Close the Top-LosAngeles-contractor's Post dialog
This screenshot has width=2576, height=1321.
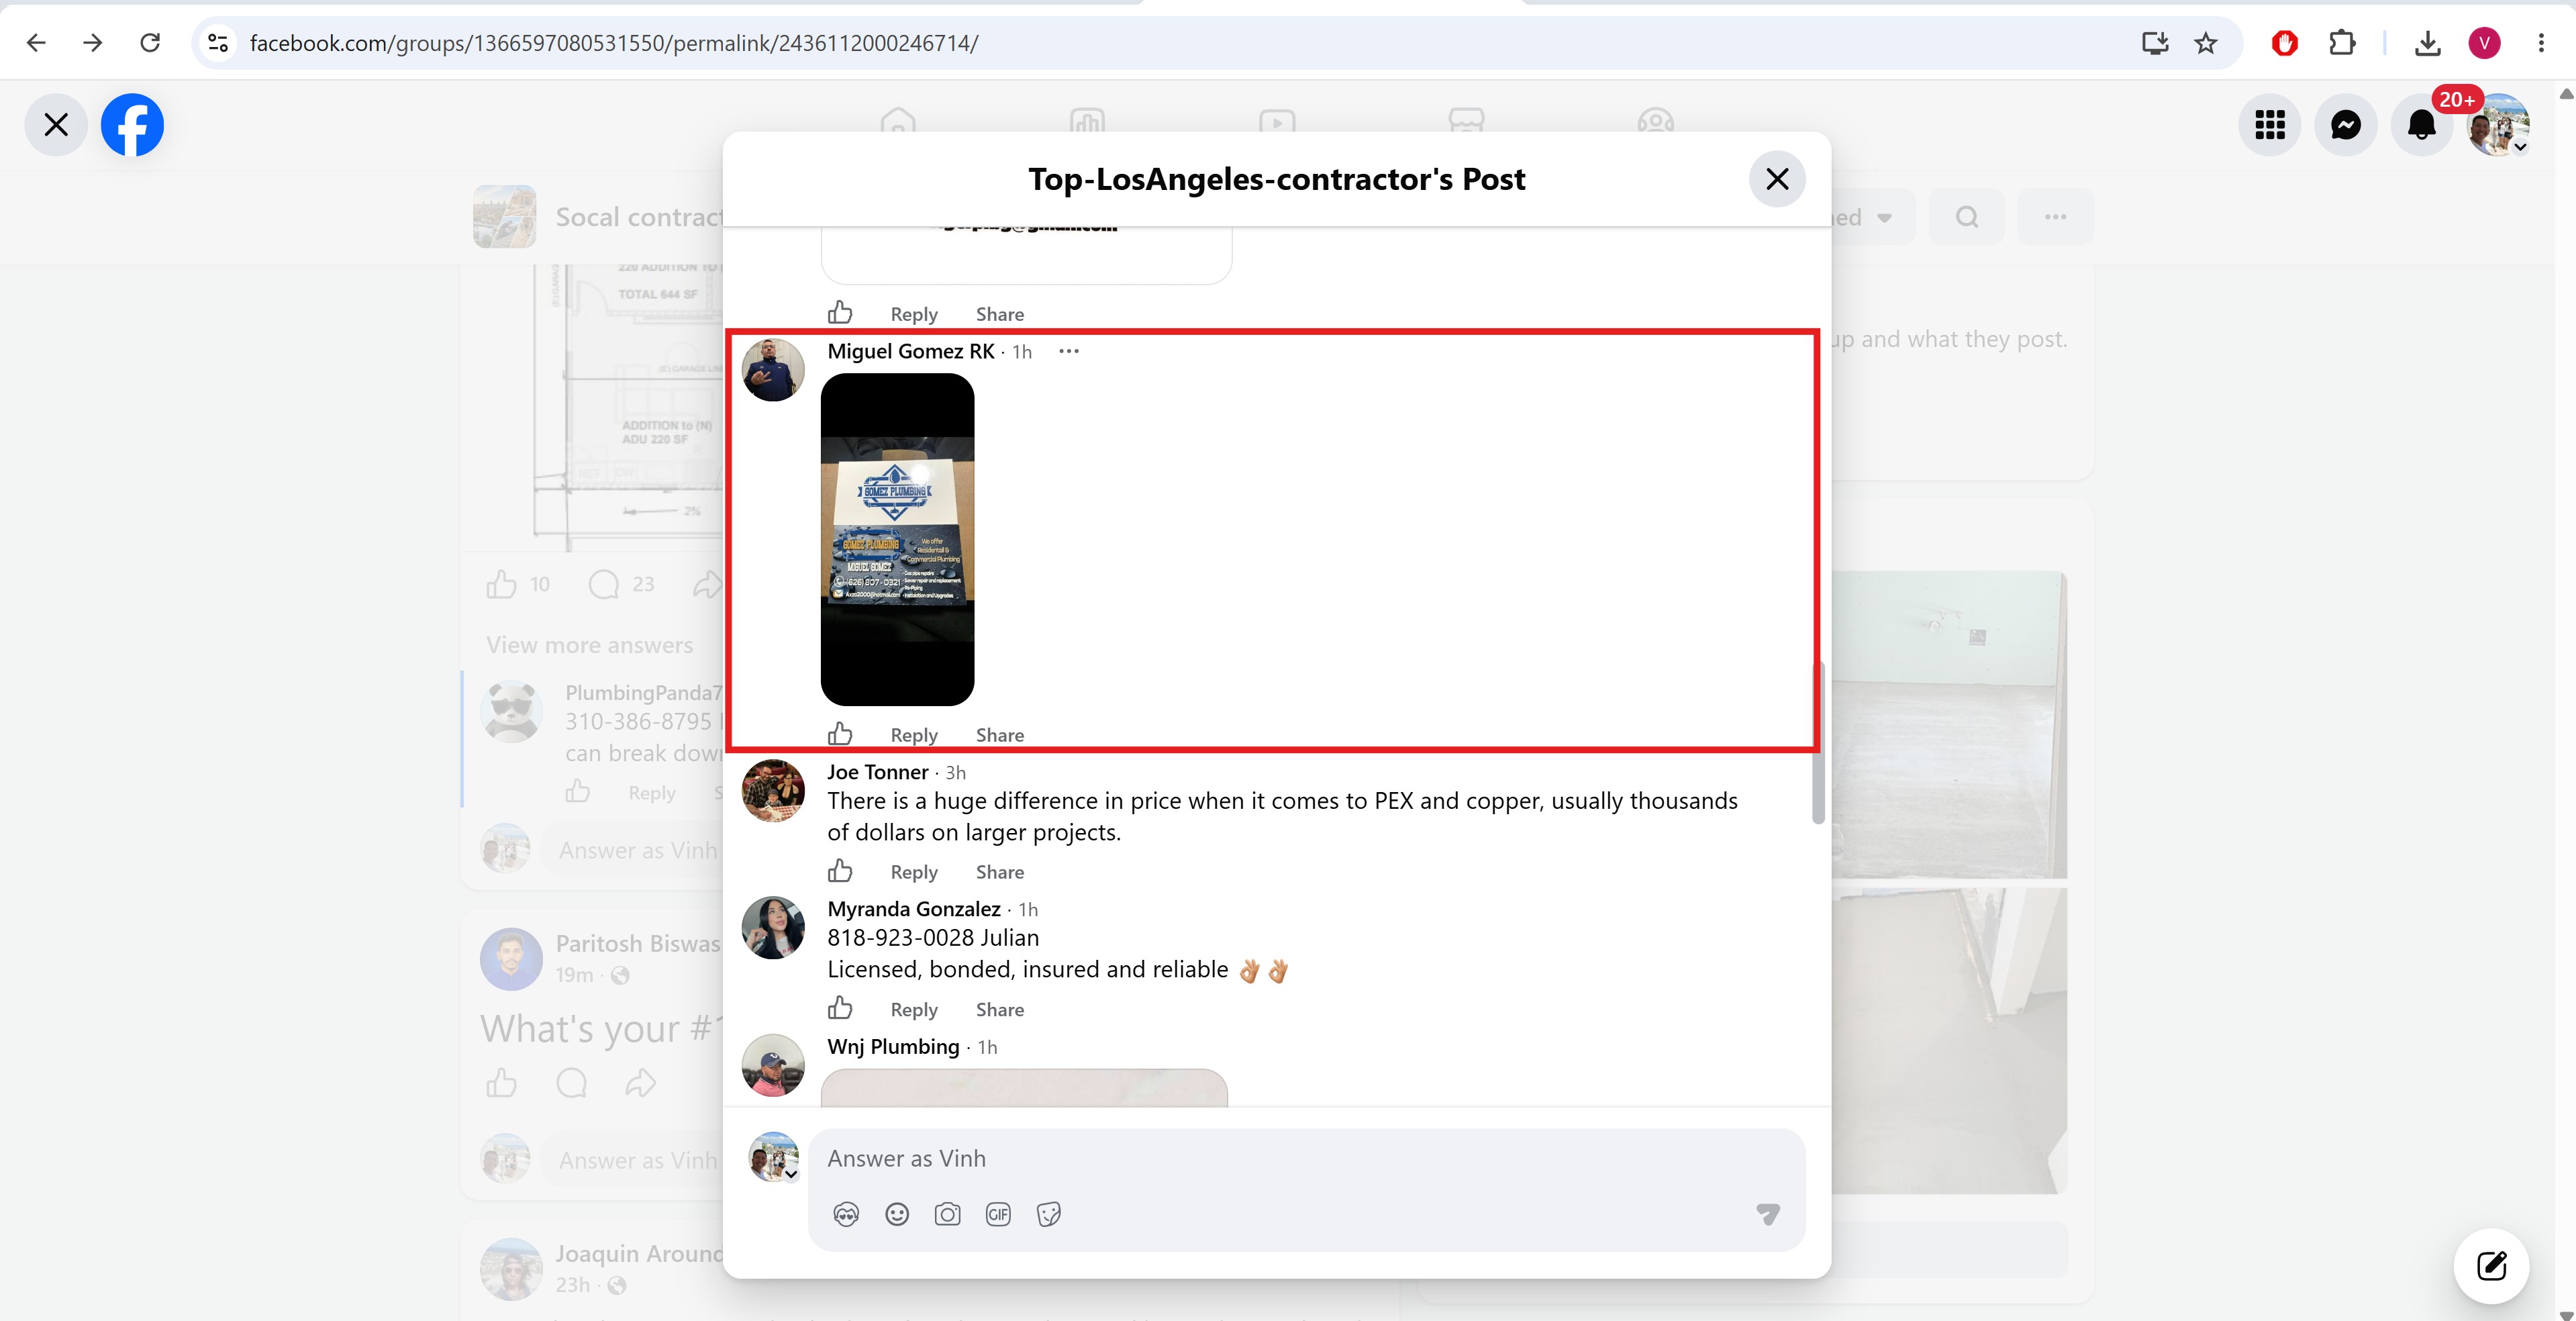(1777, 179)
